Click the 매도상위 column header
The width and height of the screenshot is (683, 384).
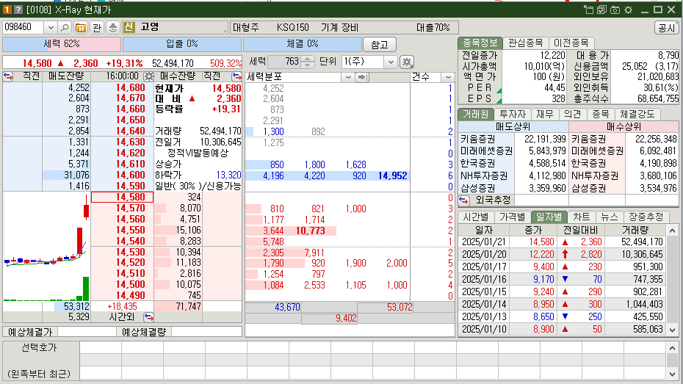[x=513, y=127]
